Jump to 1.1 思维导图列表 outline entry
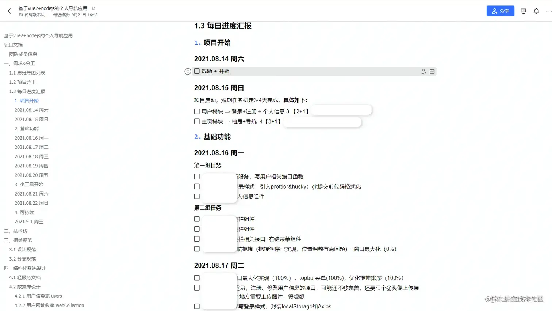The height and width of the screenshot is (311, 552). [x=27, y=73]
